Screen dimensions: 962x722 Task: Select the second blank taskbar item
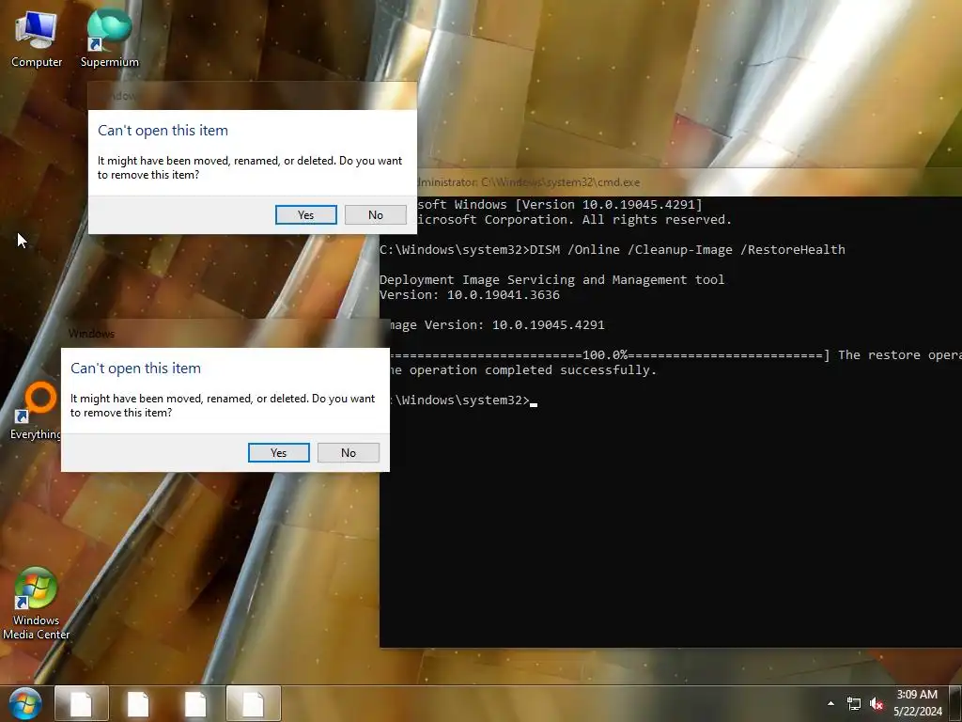point(138,703)
